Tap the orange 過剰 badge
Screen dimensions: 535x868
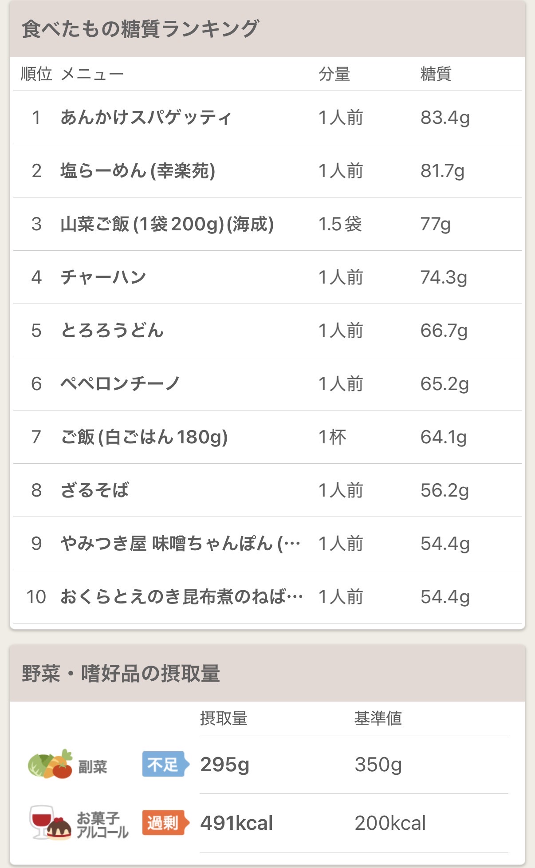coord(165,823)
